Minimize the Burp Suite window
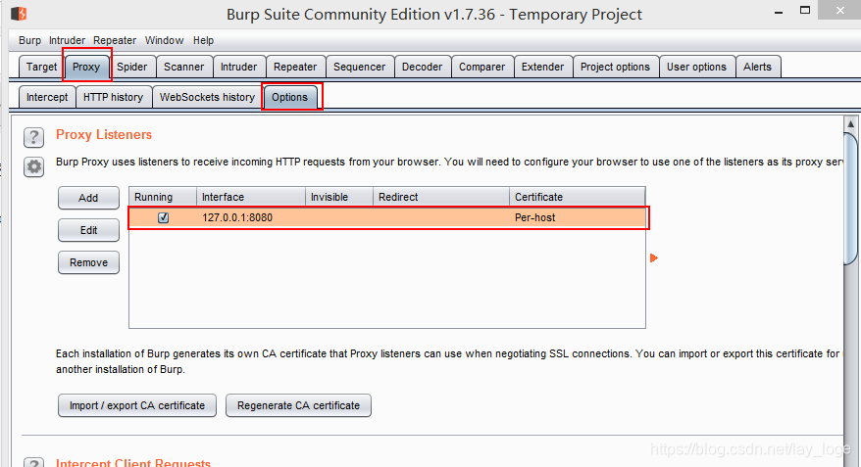 tap(778, 12)
